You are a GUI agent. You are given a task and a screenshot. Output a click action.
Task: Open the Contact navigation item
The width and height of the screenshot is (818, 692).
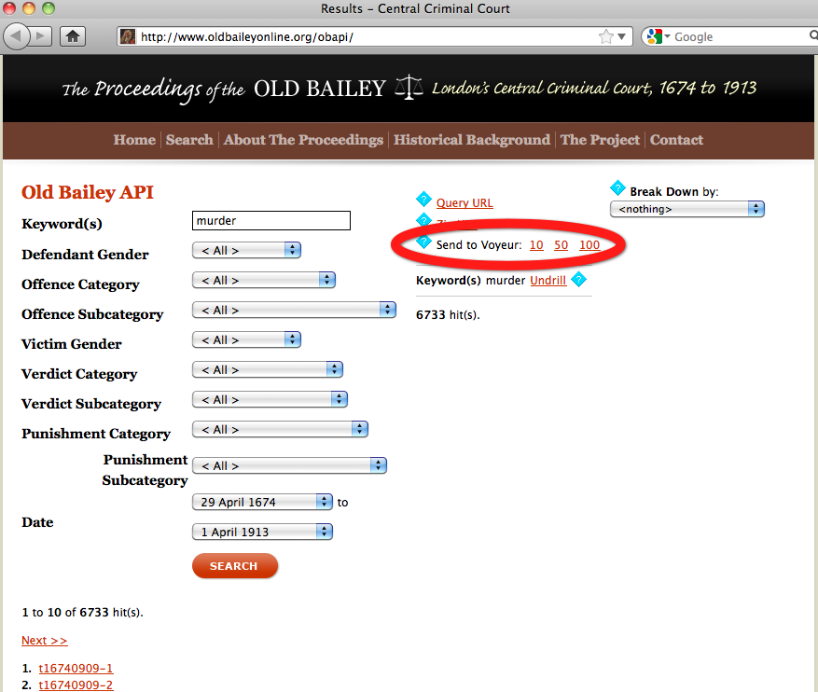tap(676, 140)
